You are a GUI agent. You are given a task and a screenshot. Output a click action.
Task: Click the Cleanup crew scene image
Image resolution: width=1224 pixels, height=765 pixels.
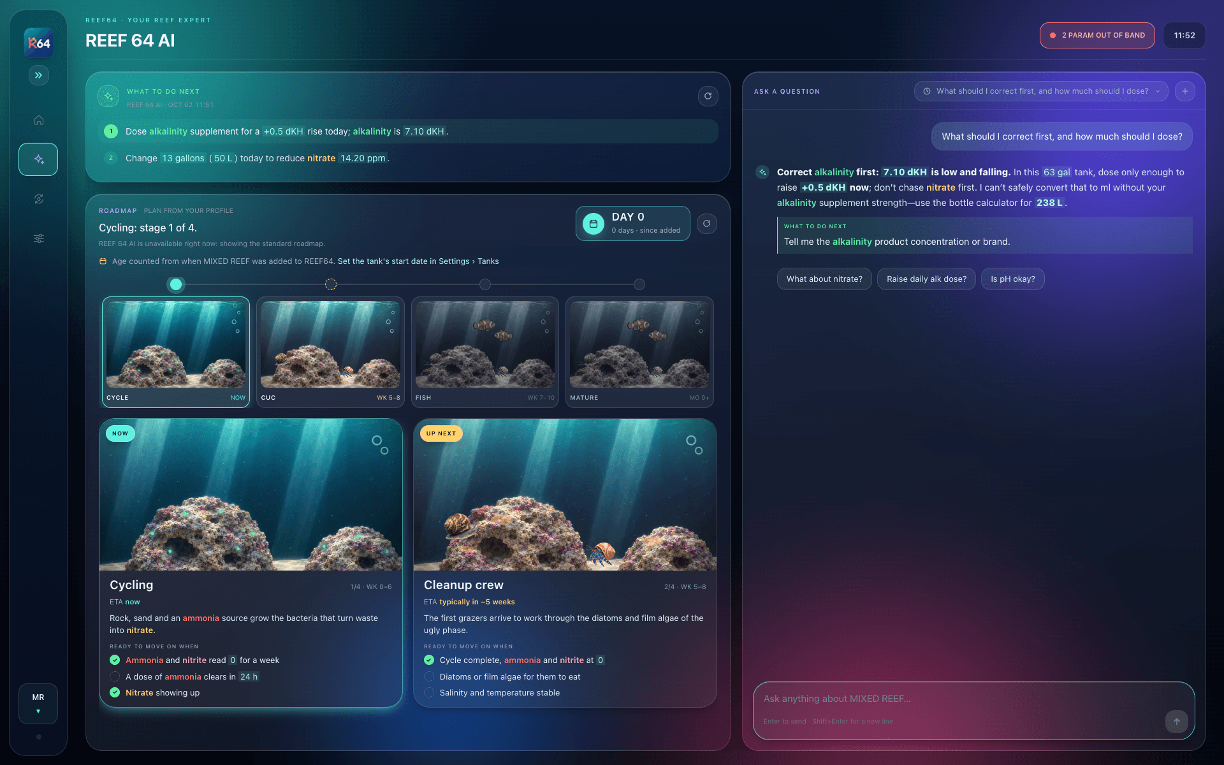(x=565, y=495)
